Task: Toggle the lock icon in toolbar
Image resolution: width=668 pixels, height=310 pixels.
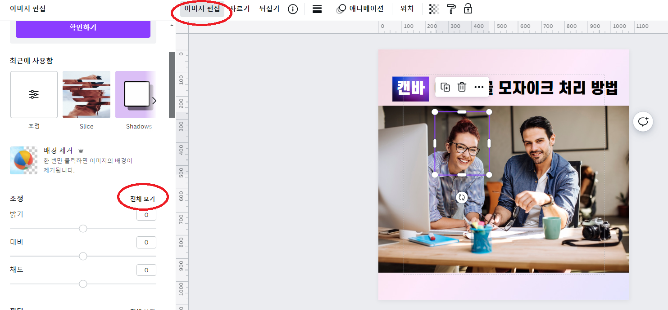Action: click(x=468, y=9)
